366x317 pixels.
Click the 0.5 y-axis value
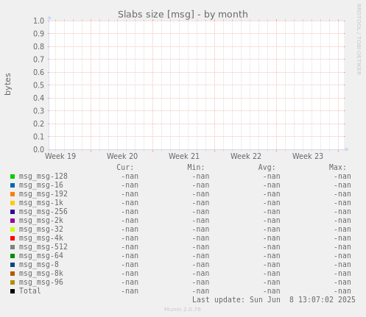tap(39, 85)
